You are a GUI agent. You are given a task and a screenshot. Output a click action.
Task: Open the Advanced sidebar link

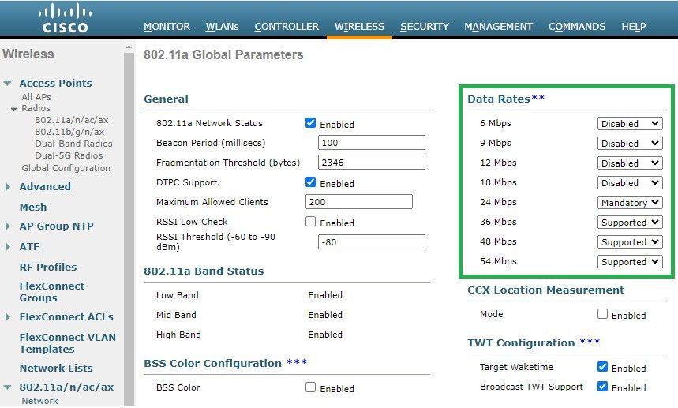(45, 187)
